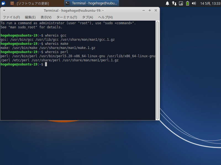Click the terminal cursor at last prompt

point(46,64)
